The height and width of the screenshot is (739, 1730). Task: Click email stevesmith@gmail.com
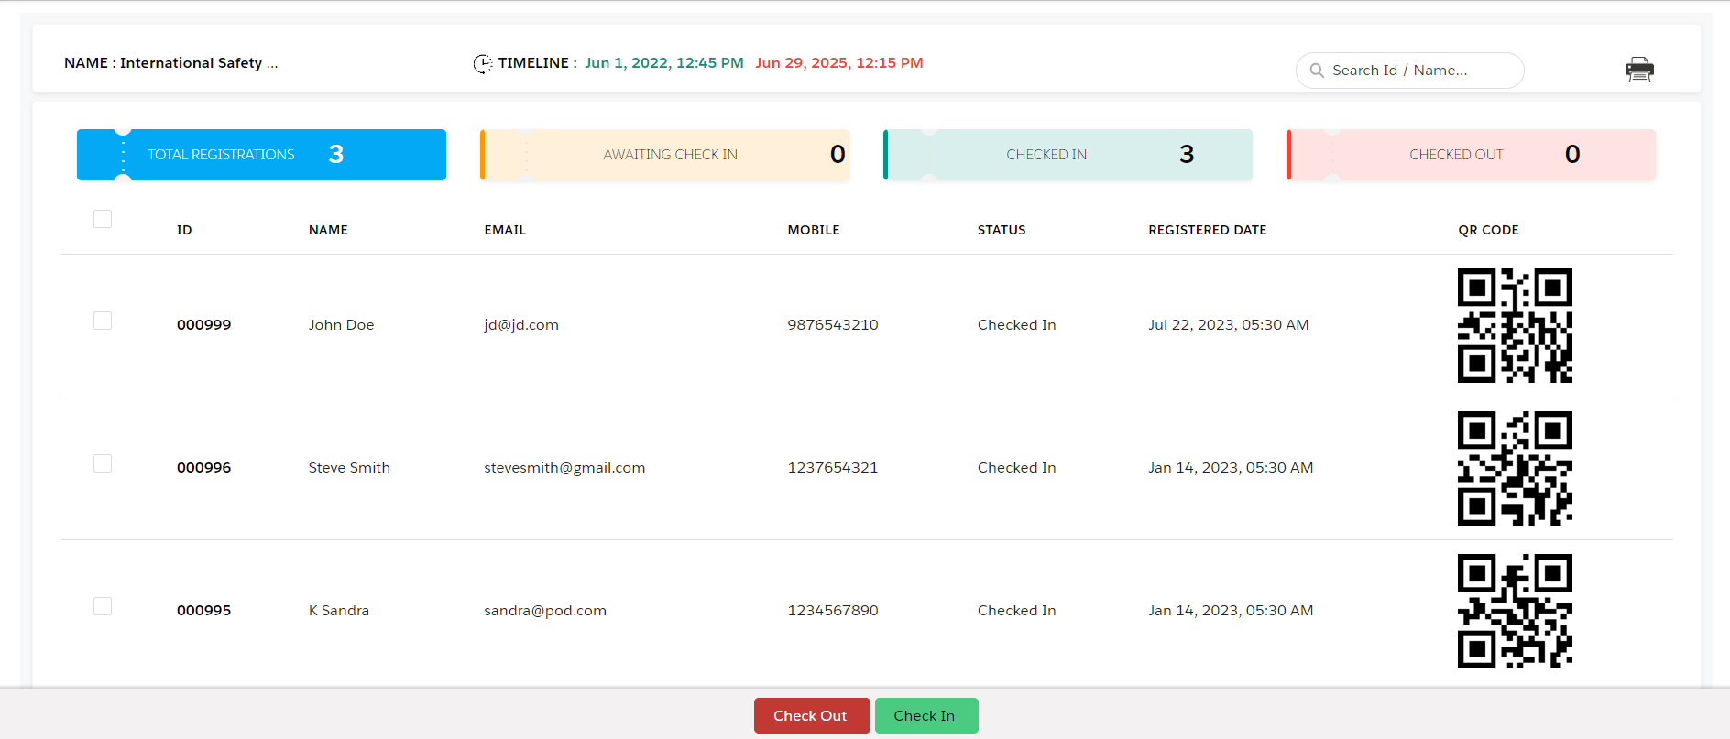(x=564, y=468)
